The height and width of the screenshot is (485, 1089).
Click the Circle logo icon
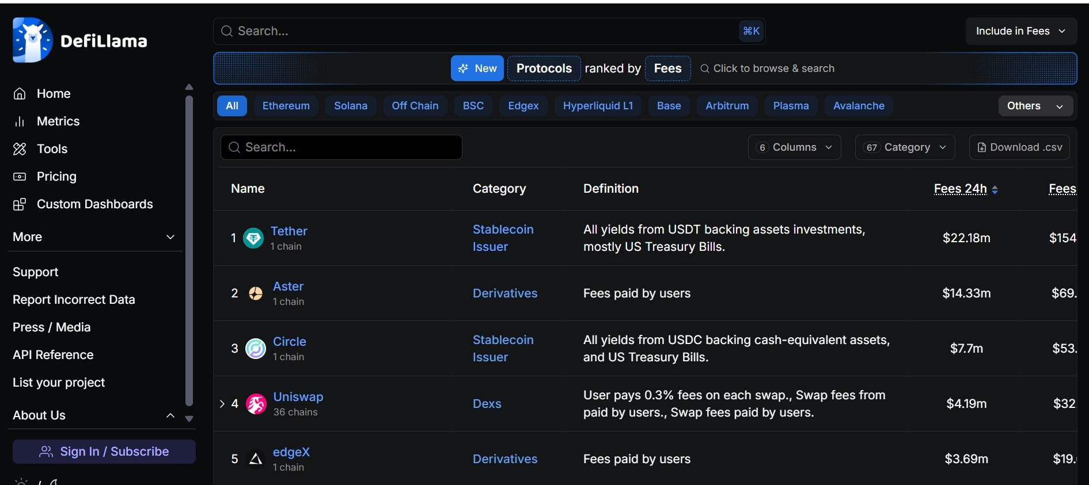coord(256,349)
